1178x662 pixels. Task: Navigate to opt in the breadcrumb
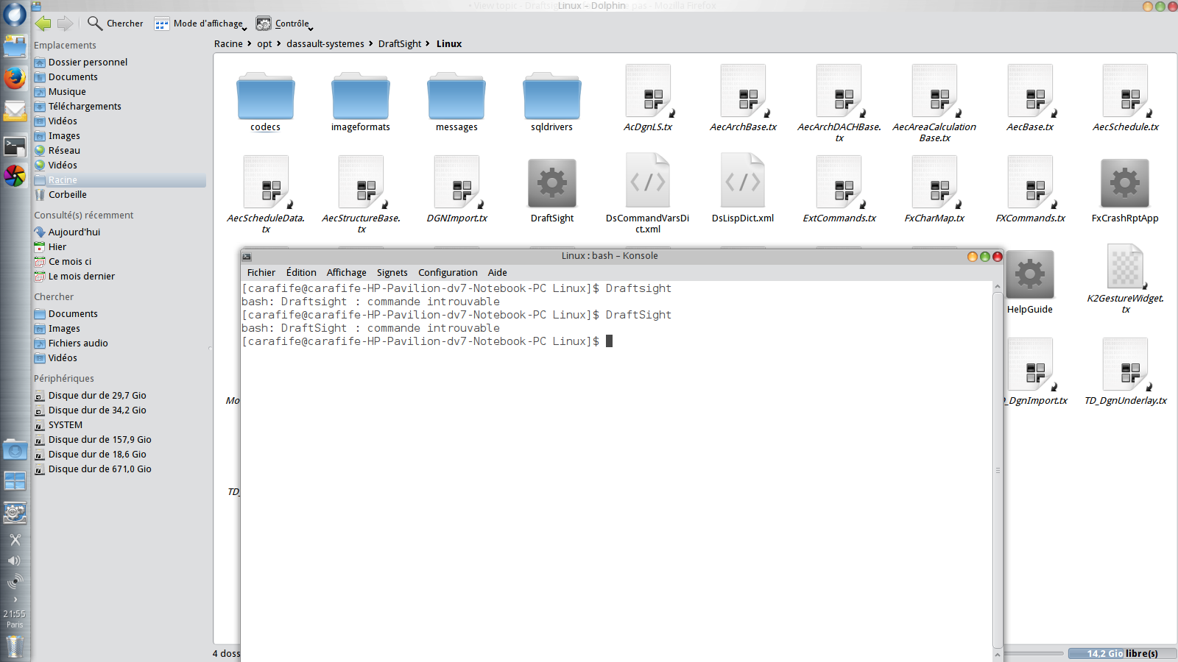pos(264,44)
